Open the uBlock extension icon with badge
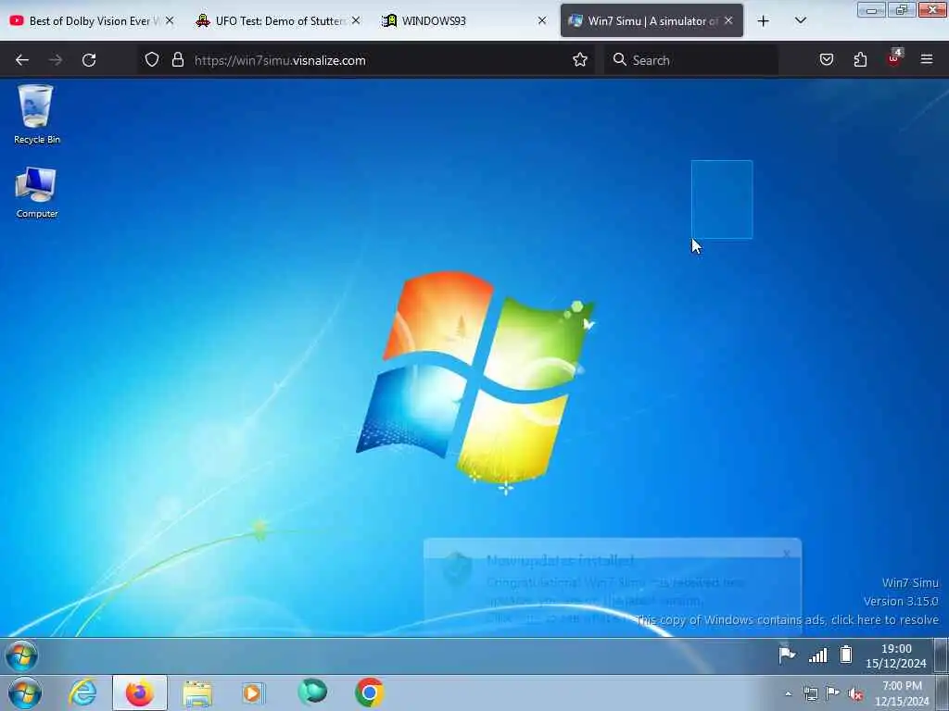This screenshot has width=949, height=711. click(x=894, y=58)
